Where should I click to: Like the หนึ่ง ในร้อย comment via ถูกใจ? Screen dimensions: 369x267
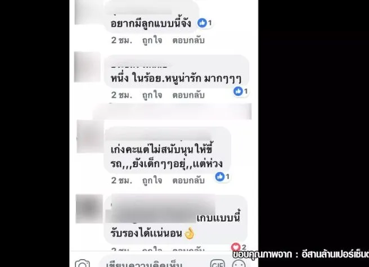coord(152,95)
